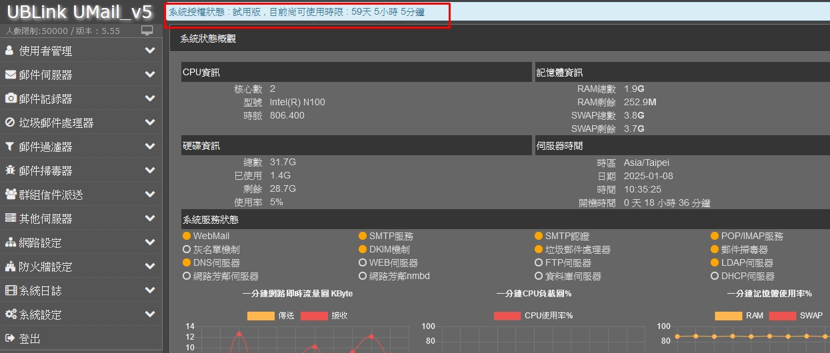Click the bug icon beside 郵件掃毒器
This screenshot has width=830, height=353.
(x=10, y=171)
